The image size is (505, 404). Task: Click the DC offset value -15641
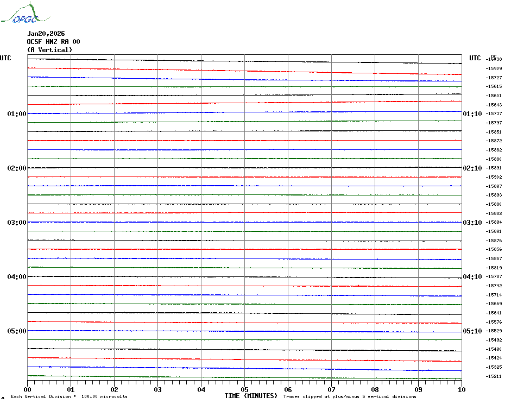pyautogui.click(x=494, y=313)
